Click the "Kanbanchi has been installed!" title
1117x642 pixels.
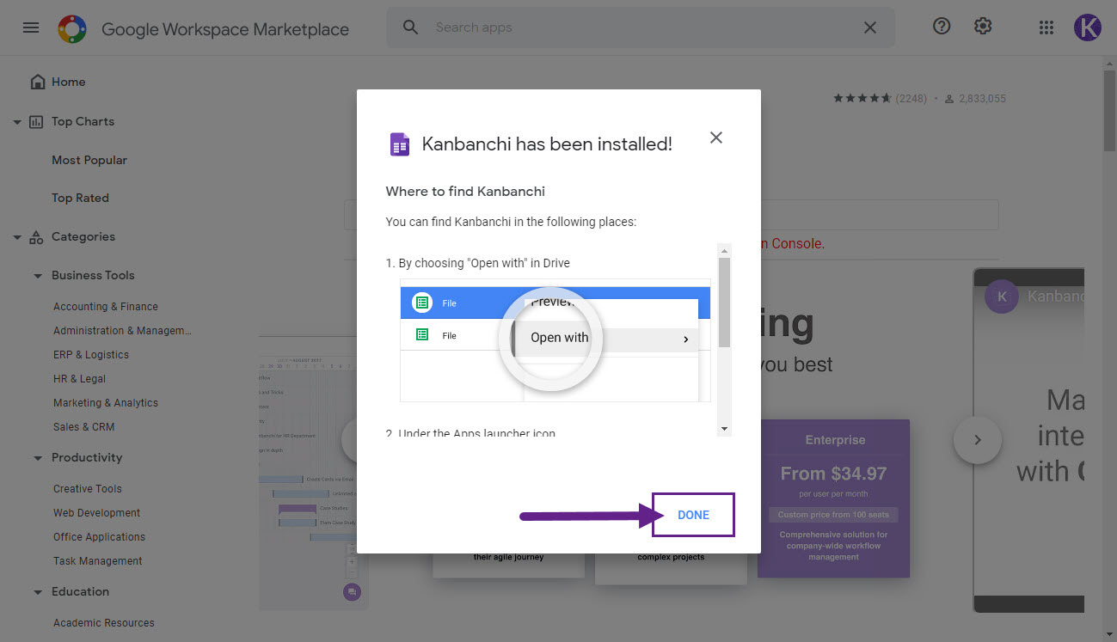(547, 144)
